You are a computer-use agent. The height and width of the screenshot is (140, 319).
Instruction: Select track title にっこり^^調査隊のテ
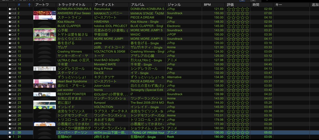click(x=74, y=128)
